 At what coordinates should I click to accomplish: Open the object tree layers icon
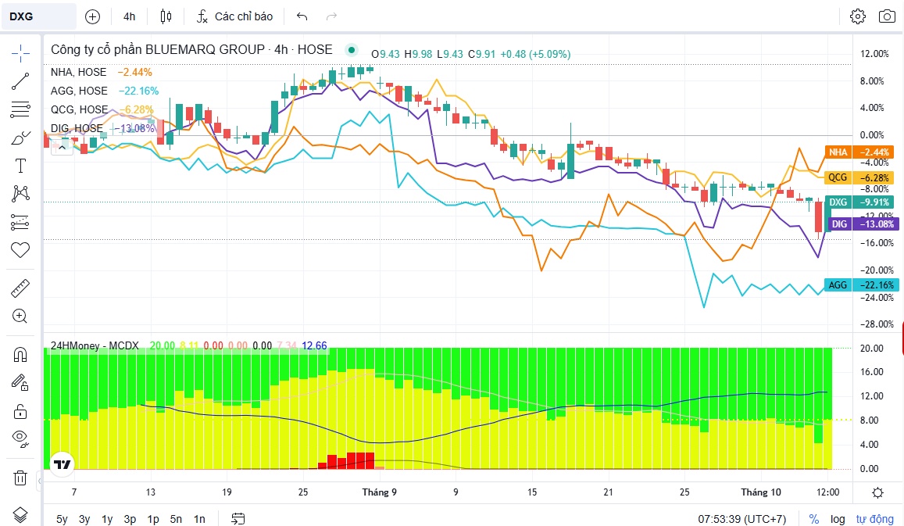[20, 514]
